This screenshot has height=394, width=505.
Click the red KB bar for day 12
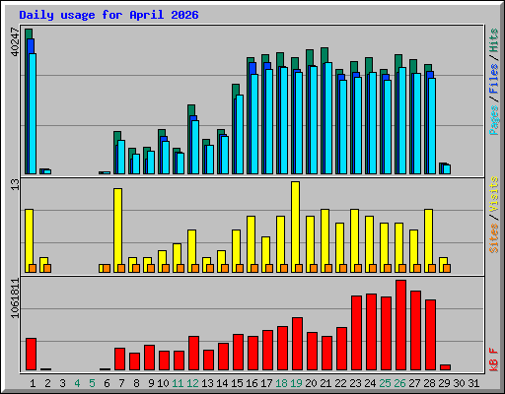[x=193, y=354]
